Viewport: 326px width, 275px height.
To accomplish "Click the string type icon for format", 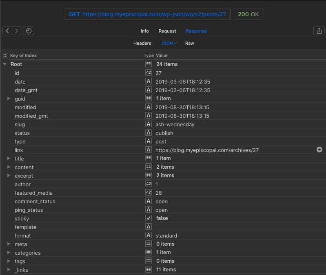I will (x=149, y=235).
